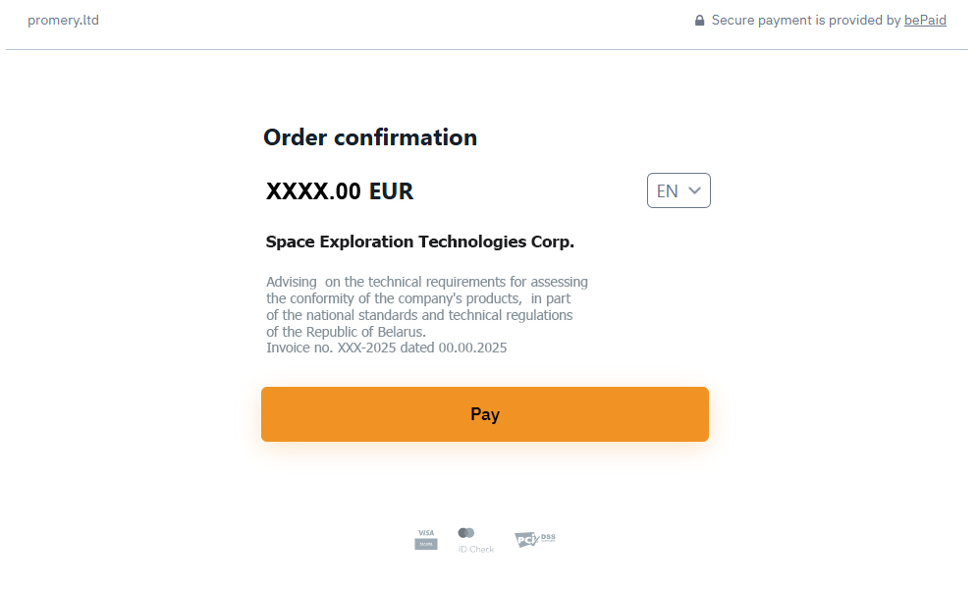Click the PCI DSS compliance badge

(x=535, y=539)
